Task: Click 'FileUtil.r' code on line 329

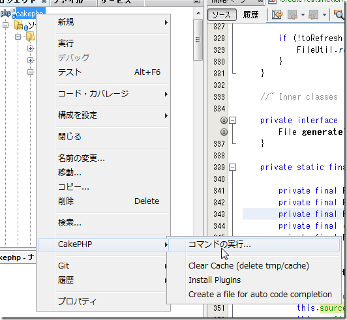Action: click(x=320, y=50)
